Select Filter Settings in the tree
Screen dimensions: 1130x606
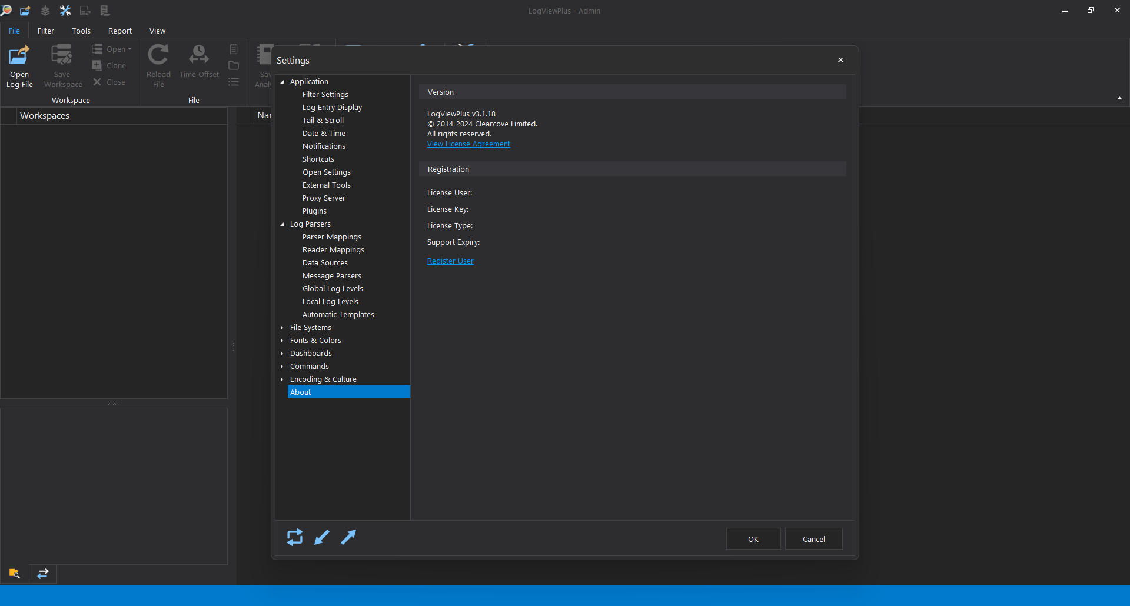click(325, 95)
